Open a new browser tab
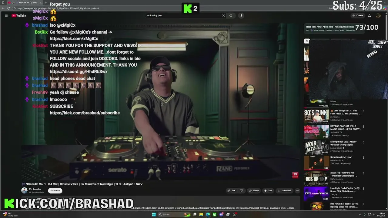Screen dimensions: 388x218 (46, 2)
